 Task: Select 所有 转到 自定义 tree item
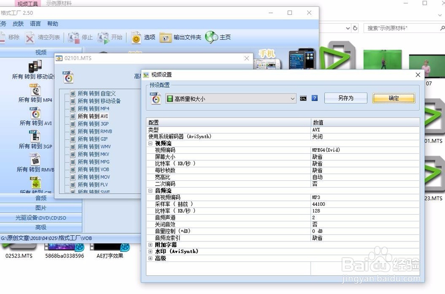click(x=97, y=94)
